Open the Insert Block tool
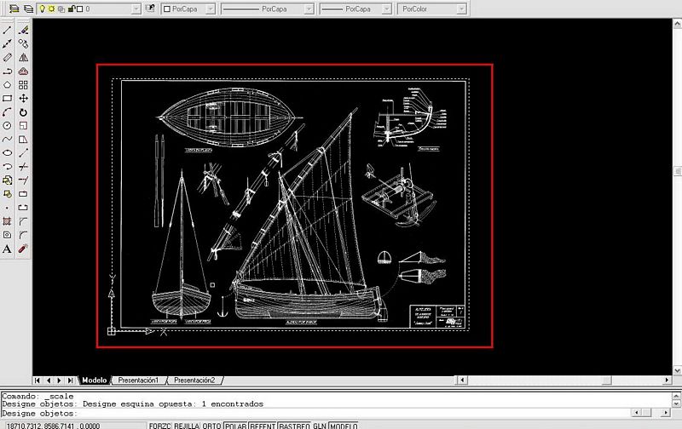682x429 pixels. coord(7,180)
